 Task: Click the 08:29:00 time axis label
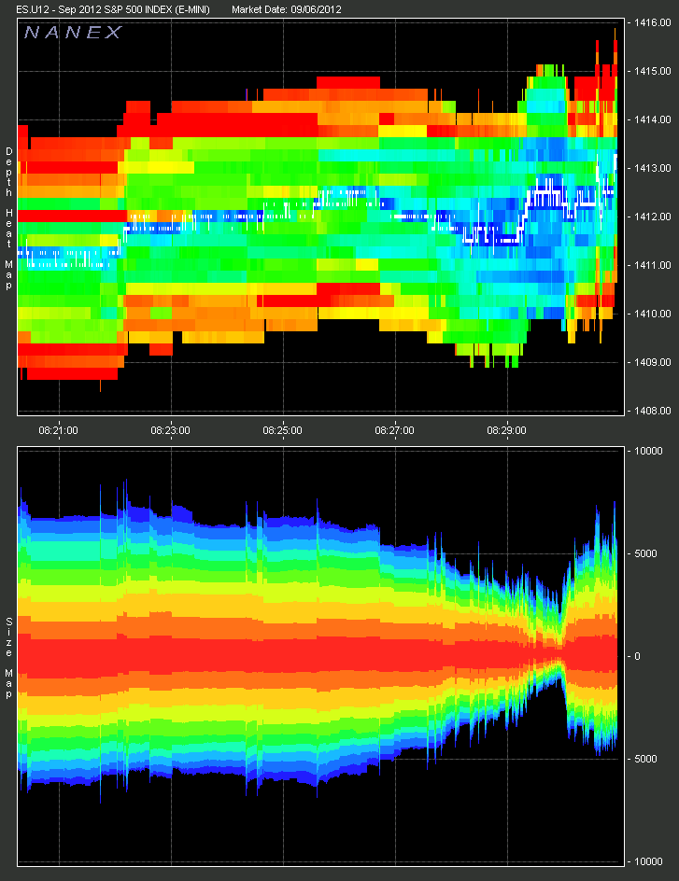[x=507, y=430]
